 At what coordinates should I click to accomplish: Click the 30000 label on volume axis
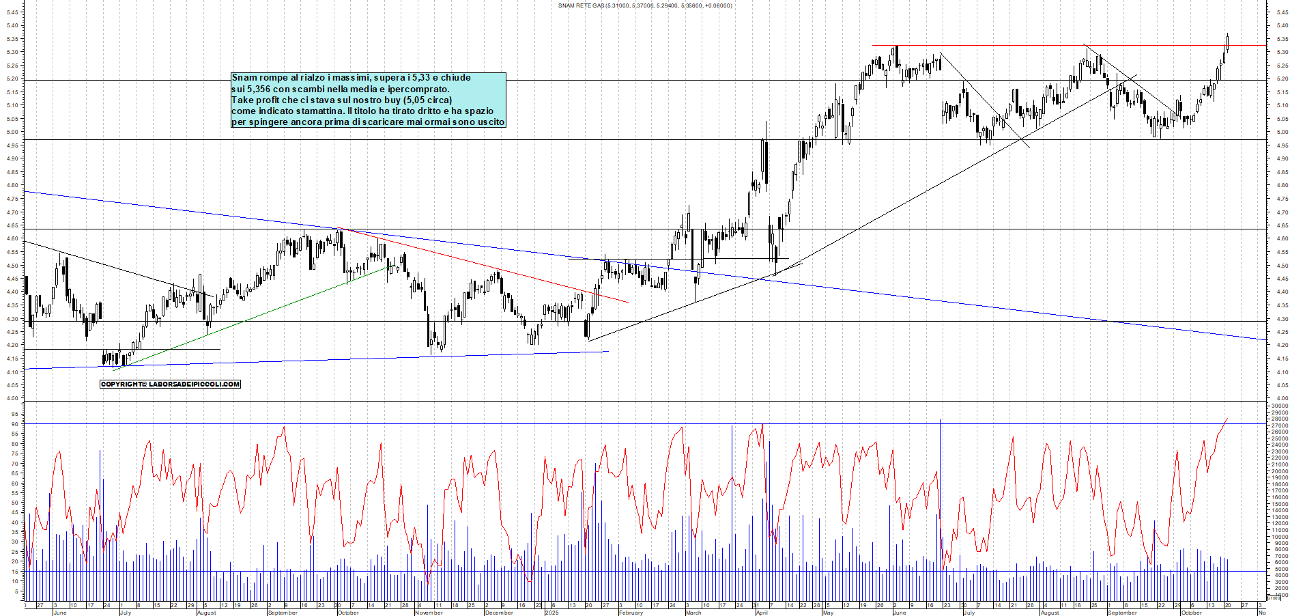(x=1279, y=406)
